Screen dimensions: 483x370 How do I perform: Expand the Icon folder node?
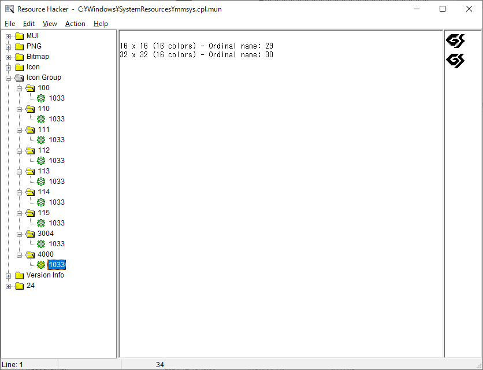[x=8, y=68]
